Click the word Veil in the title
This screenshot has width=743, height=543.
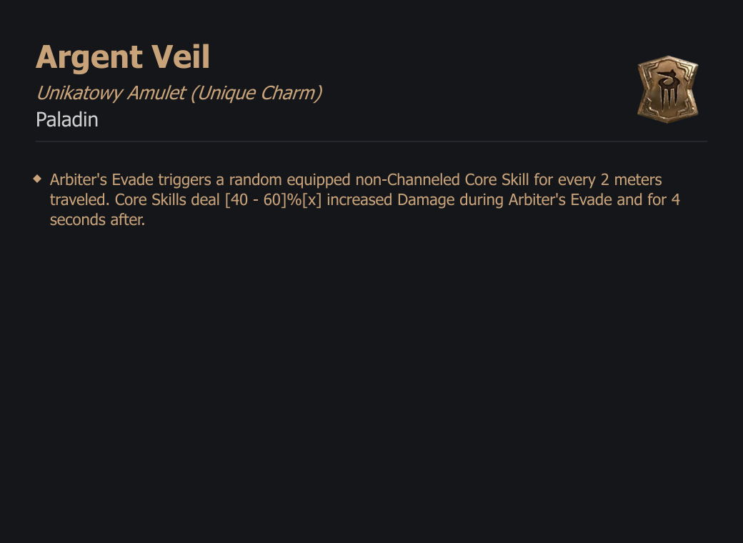(180, 56)
